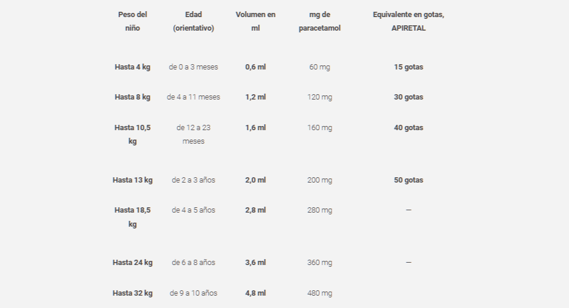569x308 pixels.
Task: Click the 'Volumen en ml' header
Action: pos(255,21)
